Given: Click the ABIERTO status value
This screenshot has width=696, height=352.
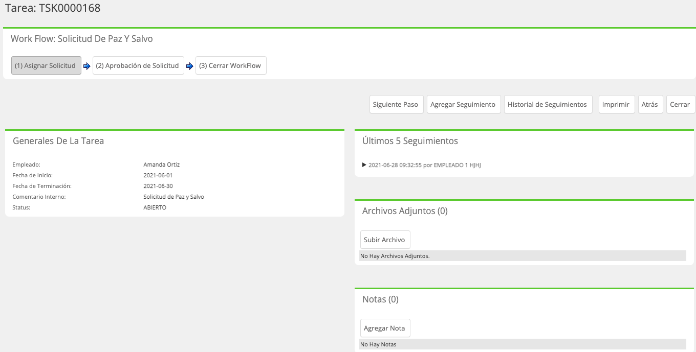Looking at the screenshot, I should tap(155, 207).
